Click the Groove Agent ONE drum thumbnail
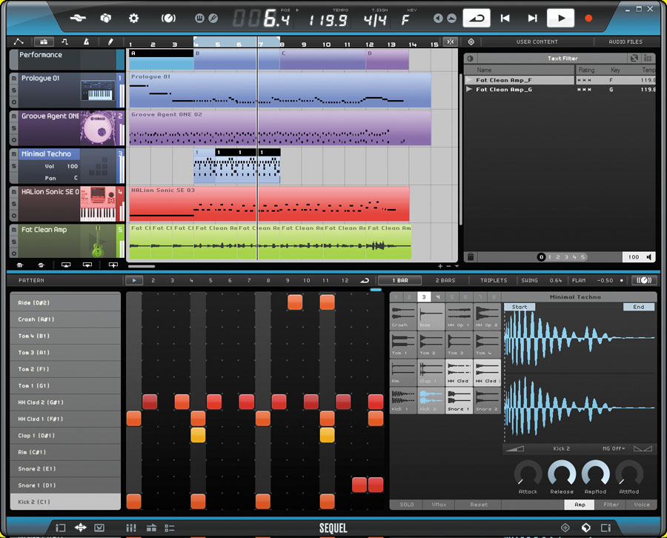 [98, 128]
